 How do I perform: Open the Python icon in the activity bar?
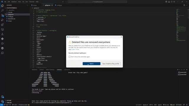pos(2,39)
